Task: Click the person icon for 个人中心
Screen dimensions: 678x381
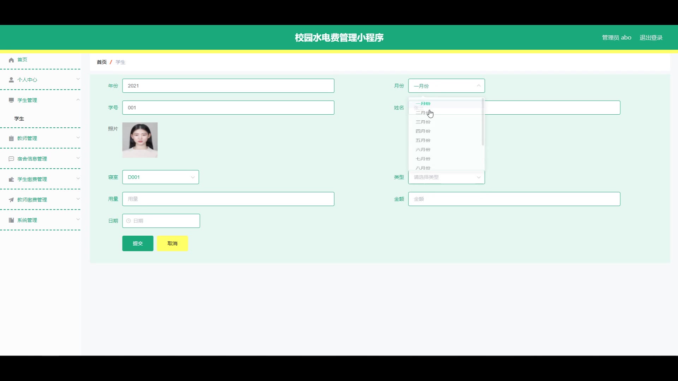Action: click(11, 80)
